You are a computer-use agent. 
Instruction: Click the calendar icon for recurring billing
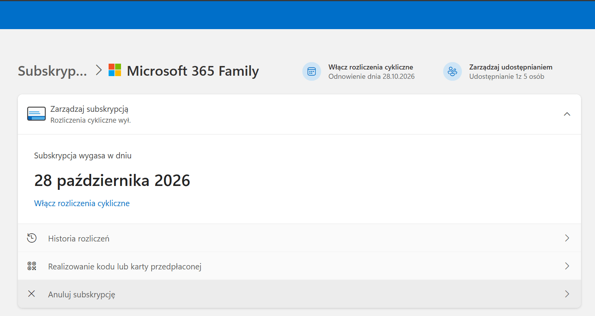pos(312,71)
